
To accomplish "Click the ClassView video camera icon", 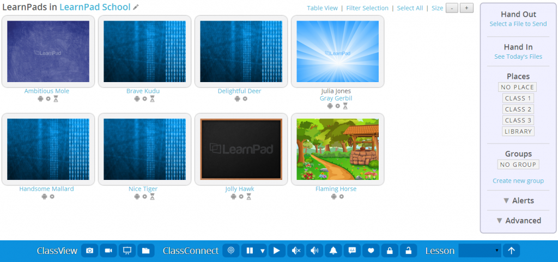I will 108,251.
